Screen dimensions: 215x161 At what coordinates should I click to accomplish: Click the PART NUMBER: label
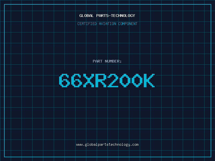[107, 61]
